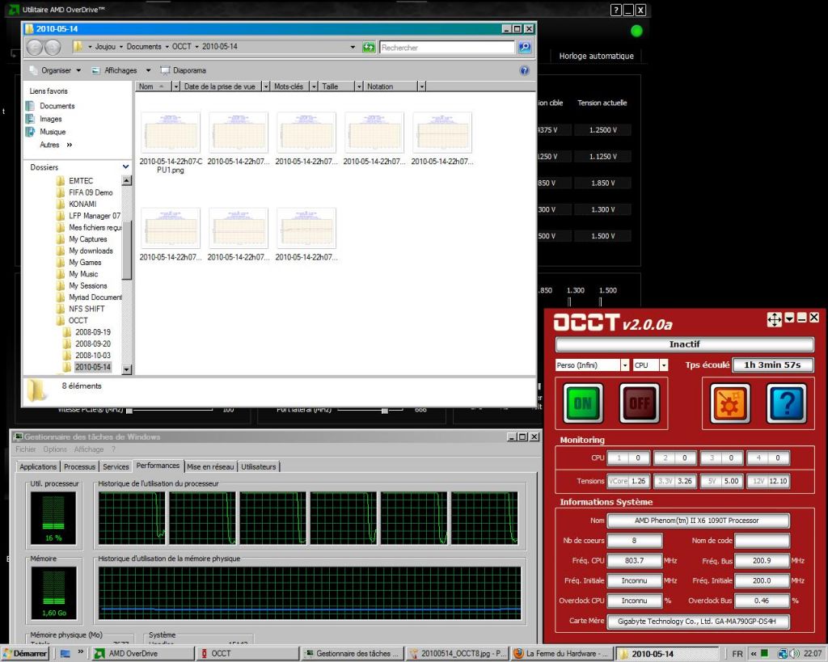Click Explorer back navigation button

(34, 48)
